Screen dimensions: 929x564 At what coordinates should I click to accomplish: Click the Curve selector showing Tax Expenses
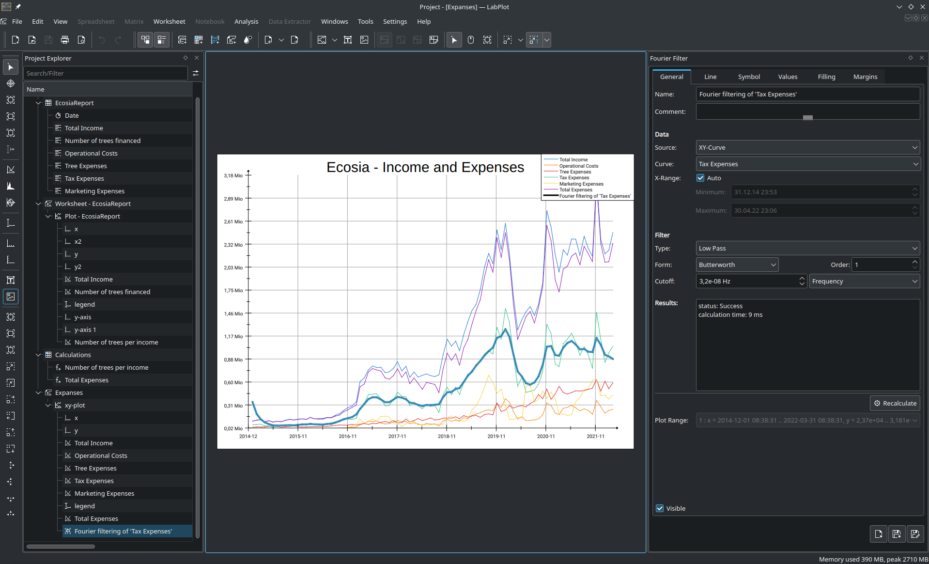click(807, 164)
